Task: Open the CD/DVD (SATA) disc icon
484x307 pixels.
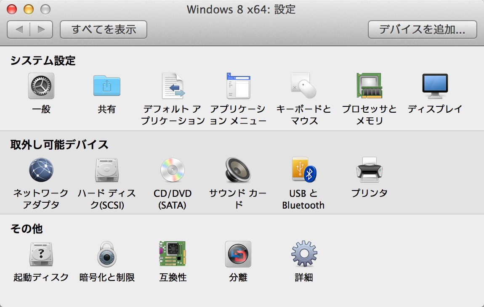Action: (x=172, y=170)
